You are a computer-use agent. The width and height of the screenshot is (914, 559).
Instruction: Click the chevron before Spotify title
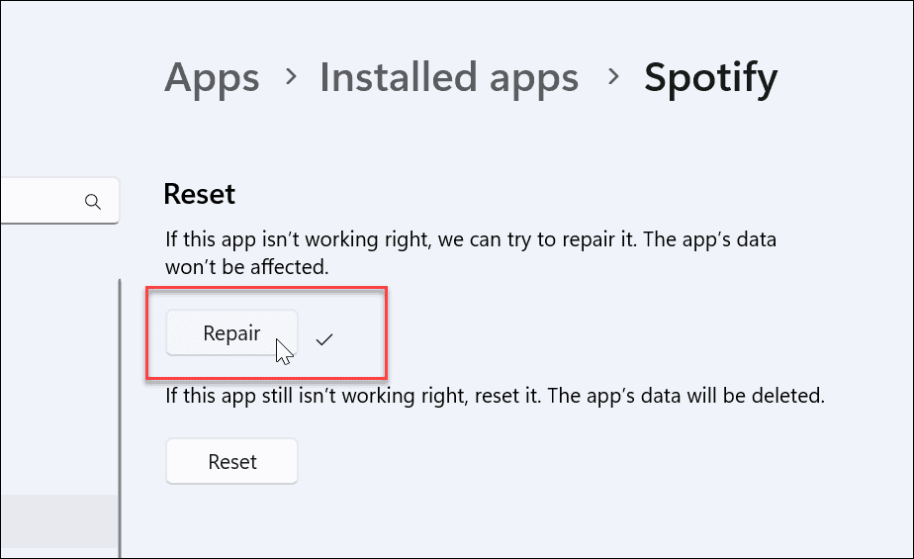[x=614, y=75]
